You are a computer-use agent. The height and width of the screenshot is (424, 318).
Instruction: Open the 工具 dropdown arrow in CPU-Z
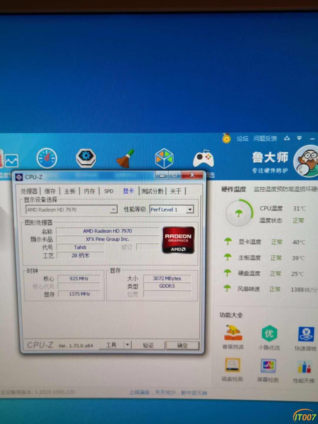pyautogui.click(x=127, y=344)
